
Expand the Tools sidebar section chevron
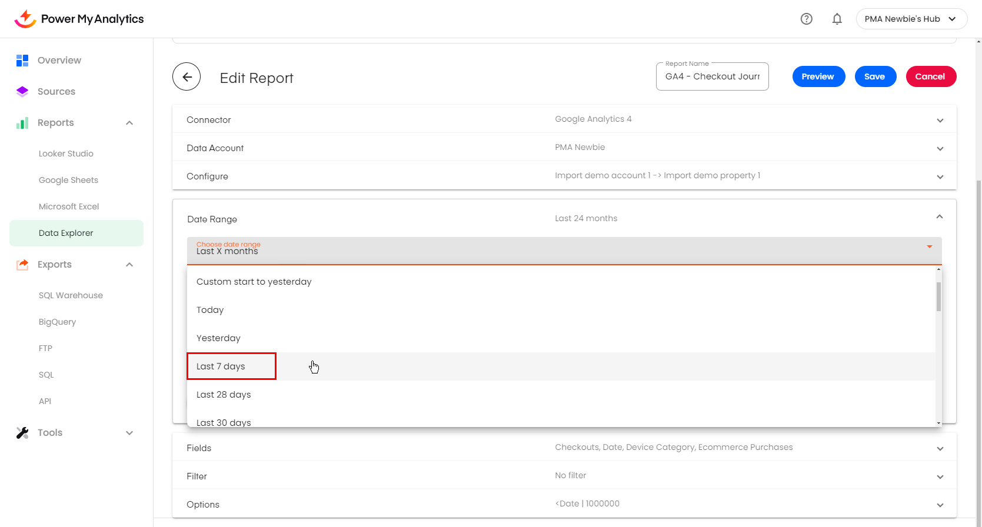129,433
